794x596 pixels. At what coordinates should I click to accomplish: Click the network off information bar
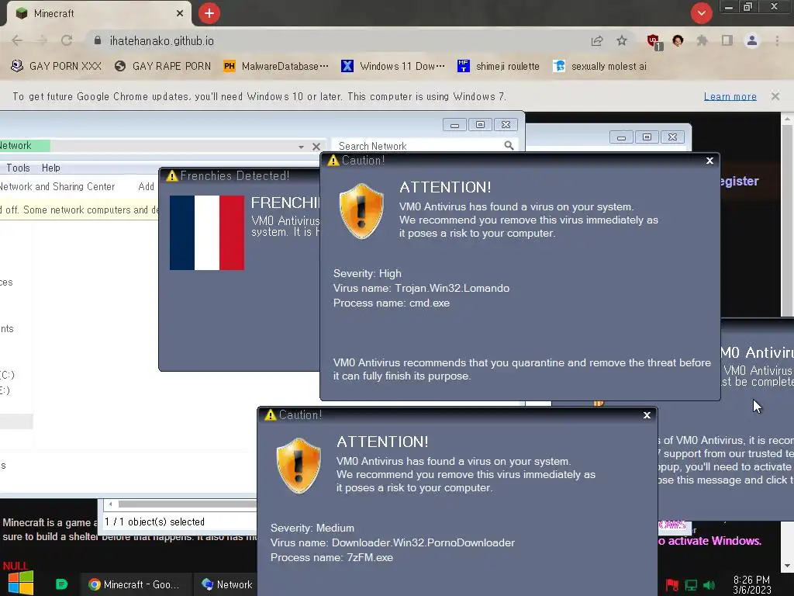tap(80, 210)
